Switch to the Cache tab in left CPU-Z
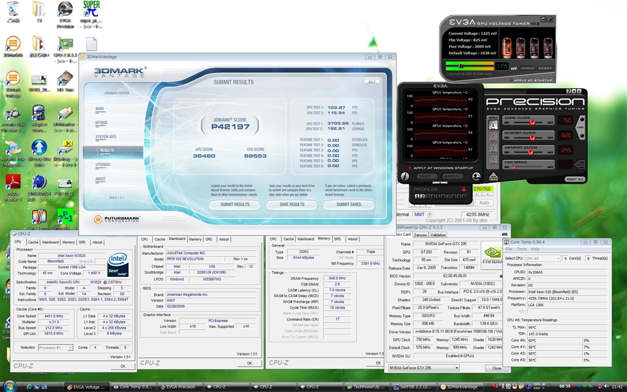Screen dimensions: 627x392 pyautogui.click(x=33, y=242)
